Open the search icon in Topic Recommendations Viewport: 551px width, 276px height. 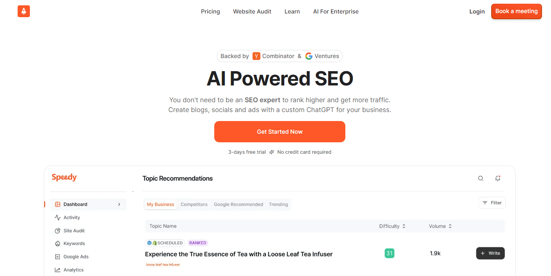click(x=481, y=178)
